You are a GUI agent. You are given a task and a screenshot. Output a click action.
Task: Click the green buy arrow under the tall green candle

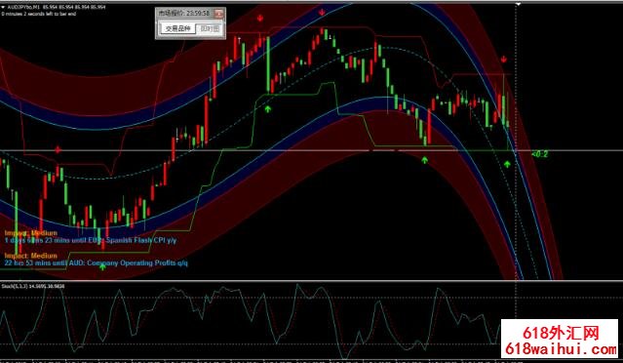pyautogui.click(x=268, y=108)
